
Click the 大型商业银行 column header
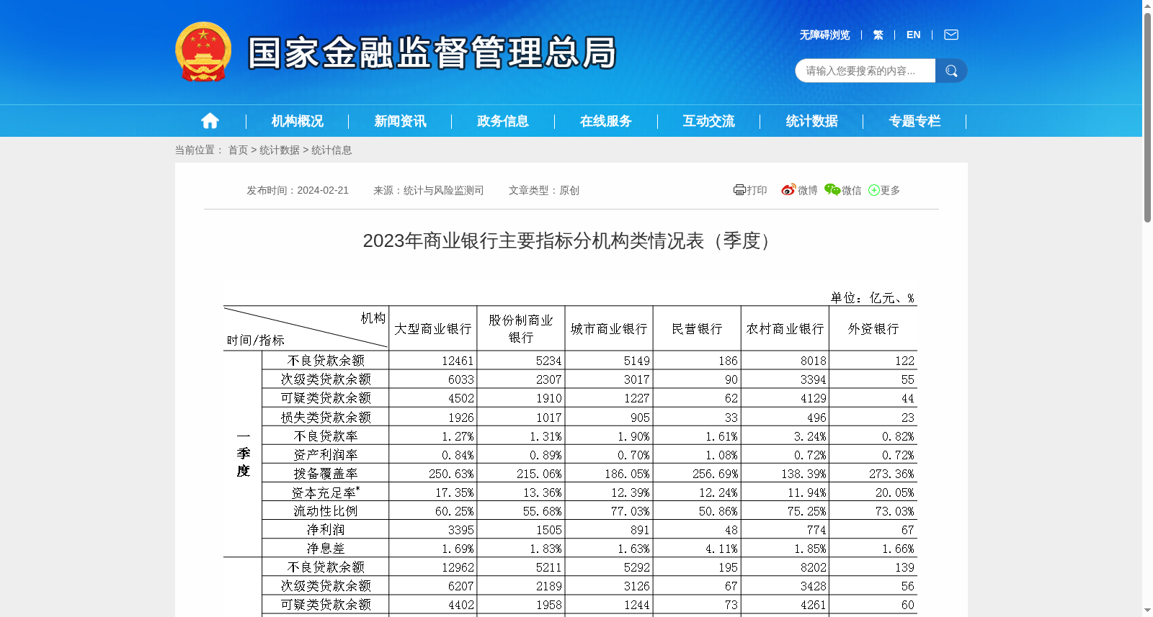tap(433, 329)
